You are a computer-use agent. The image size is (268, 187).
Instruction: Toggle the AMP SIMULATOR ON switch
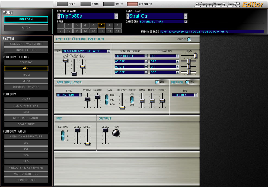coord(157,82)
